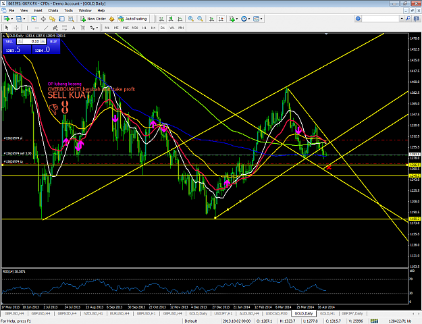The width and height of the screenshot is (422, 324).
Task: Select the crosshair cursor tool
Action: (16, 28)
